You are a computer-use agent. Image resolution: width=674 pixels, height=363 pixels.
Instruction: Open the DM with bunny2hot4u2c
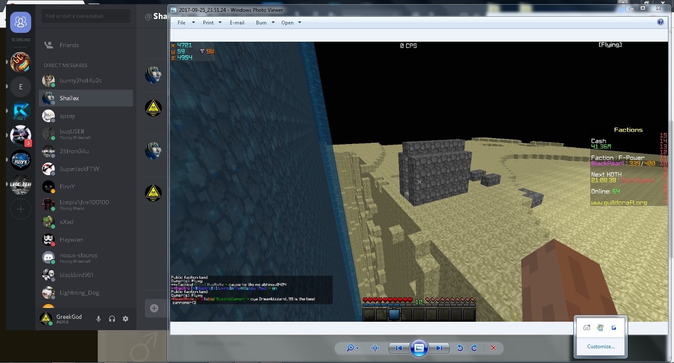tap(86, 80)
